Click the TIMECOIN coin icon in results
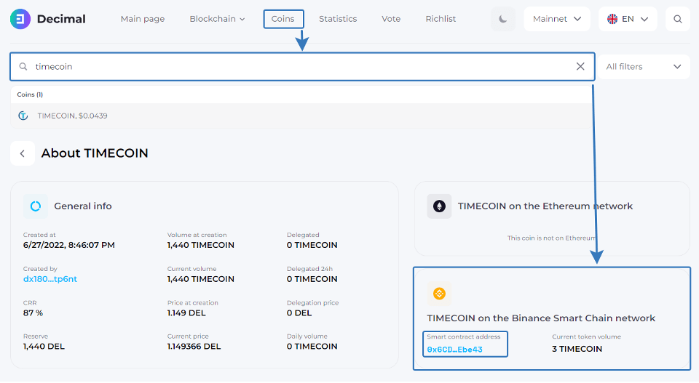699x383 pixels. pyautogui.click(x=23, y=116)
